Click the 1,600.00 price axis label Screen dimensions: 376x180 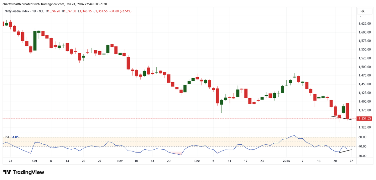(x=365, y=32)
